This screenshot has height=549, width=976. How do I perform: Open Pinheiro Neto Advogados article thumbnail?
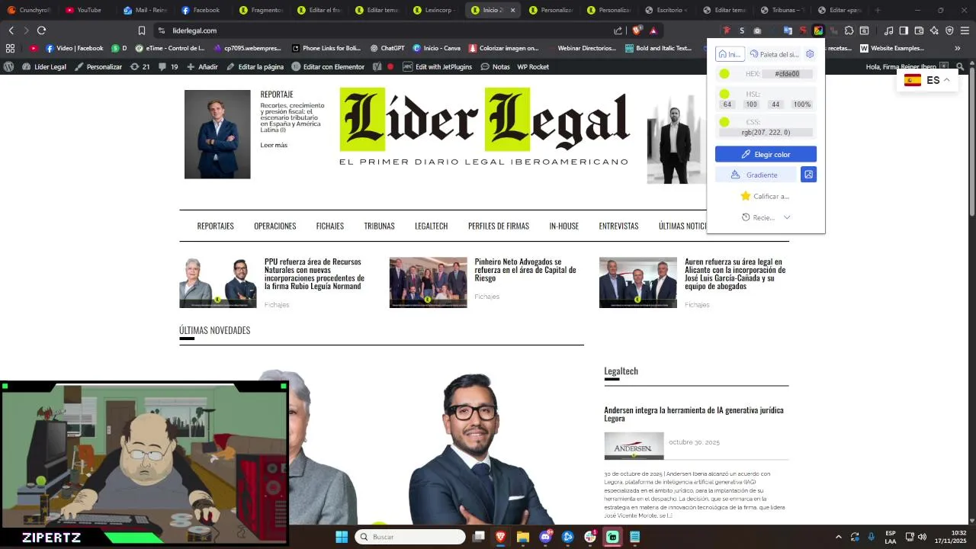click(428, 282)
